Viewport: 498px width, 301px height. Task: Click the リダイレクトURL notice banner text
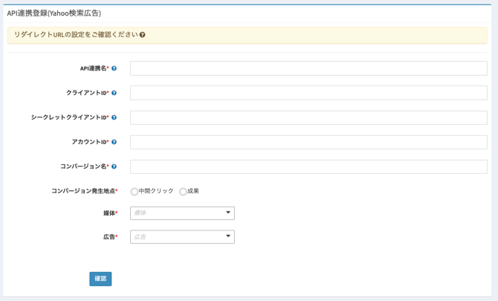76,35
